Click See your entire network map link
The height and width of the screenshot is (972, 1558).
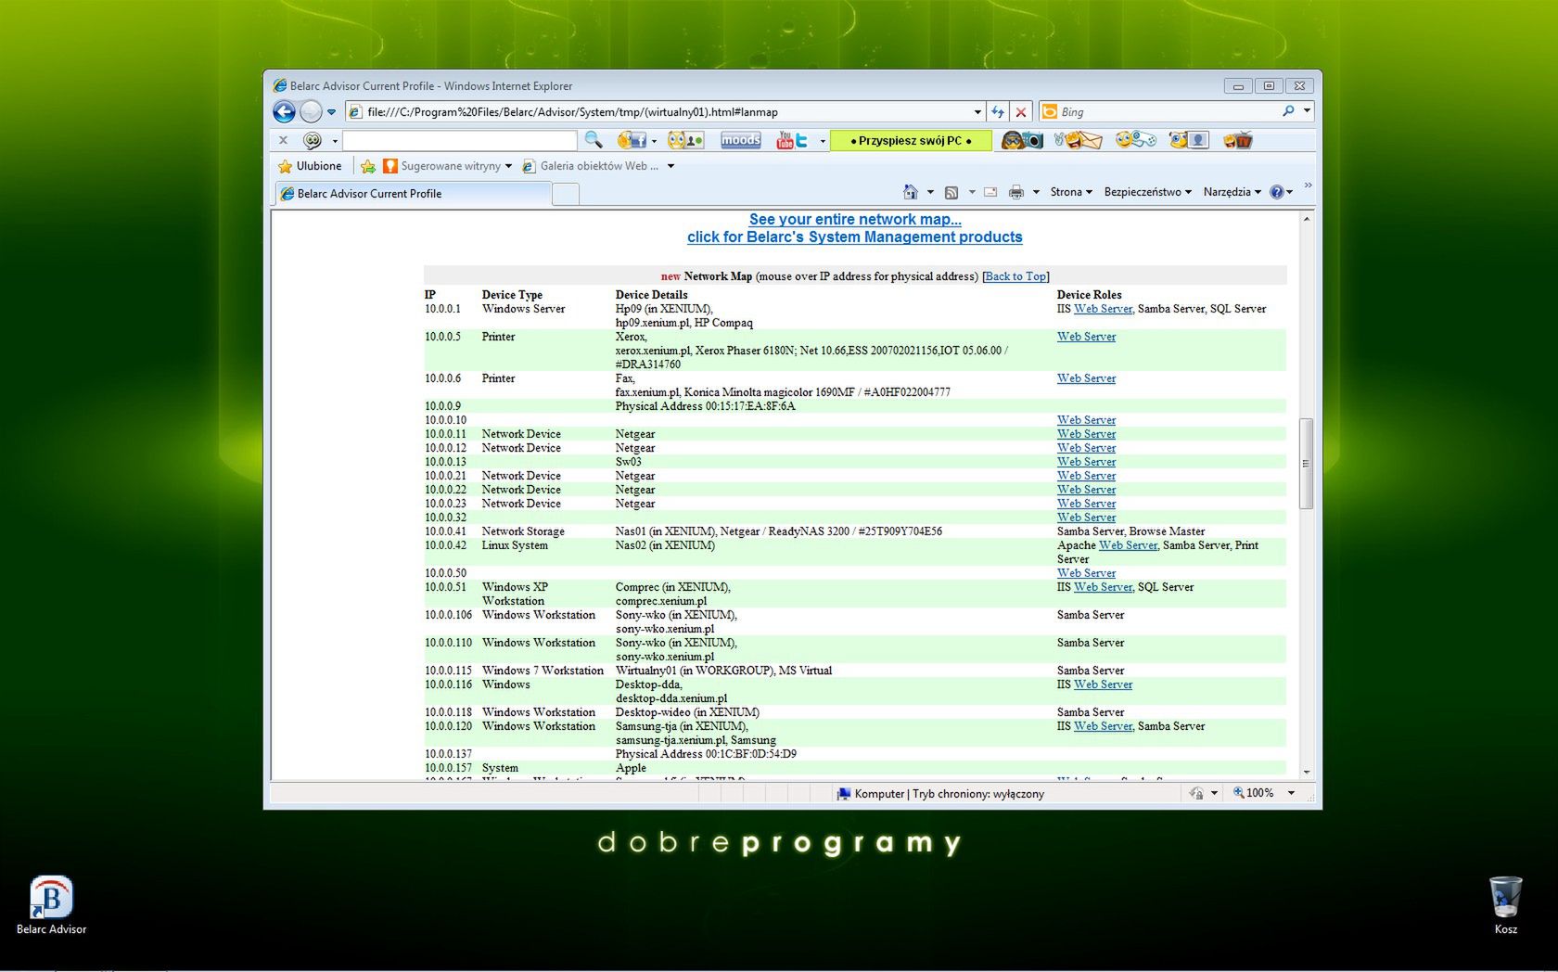[x=855, y=219]
